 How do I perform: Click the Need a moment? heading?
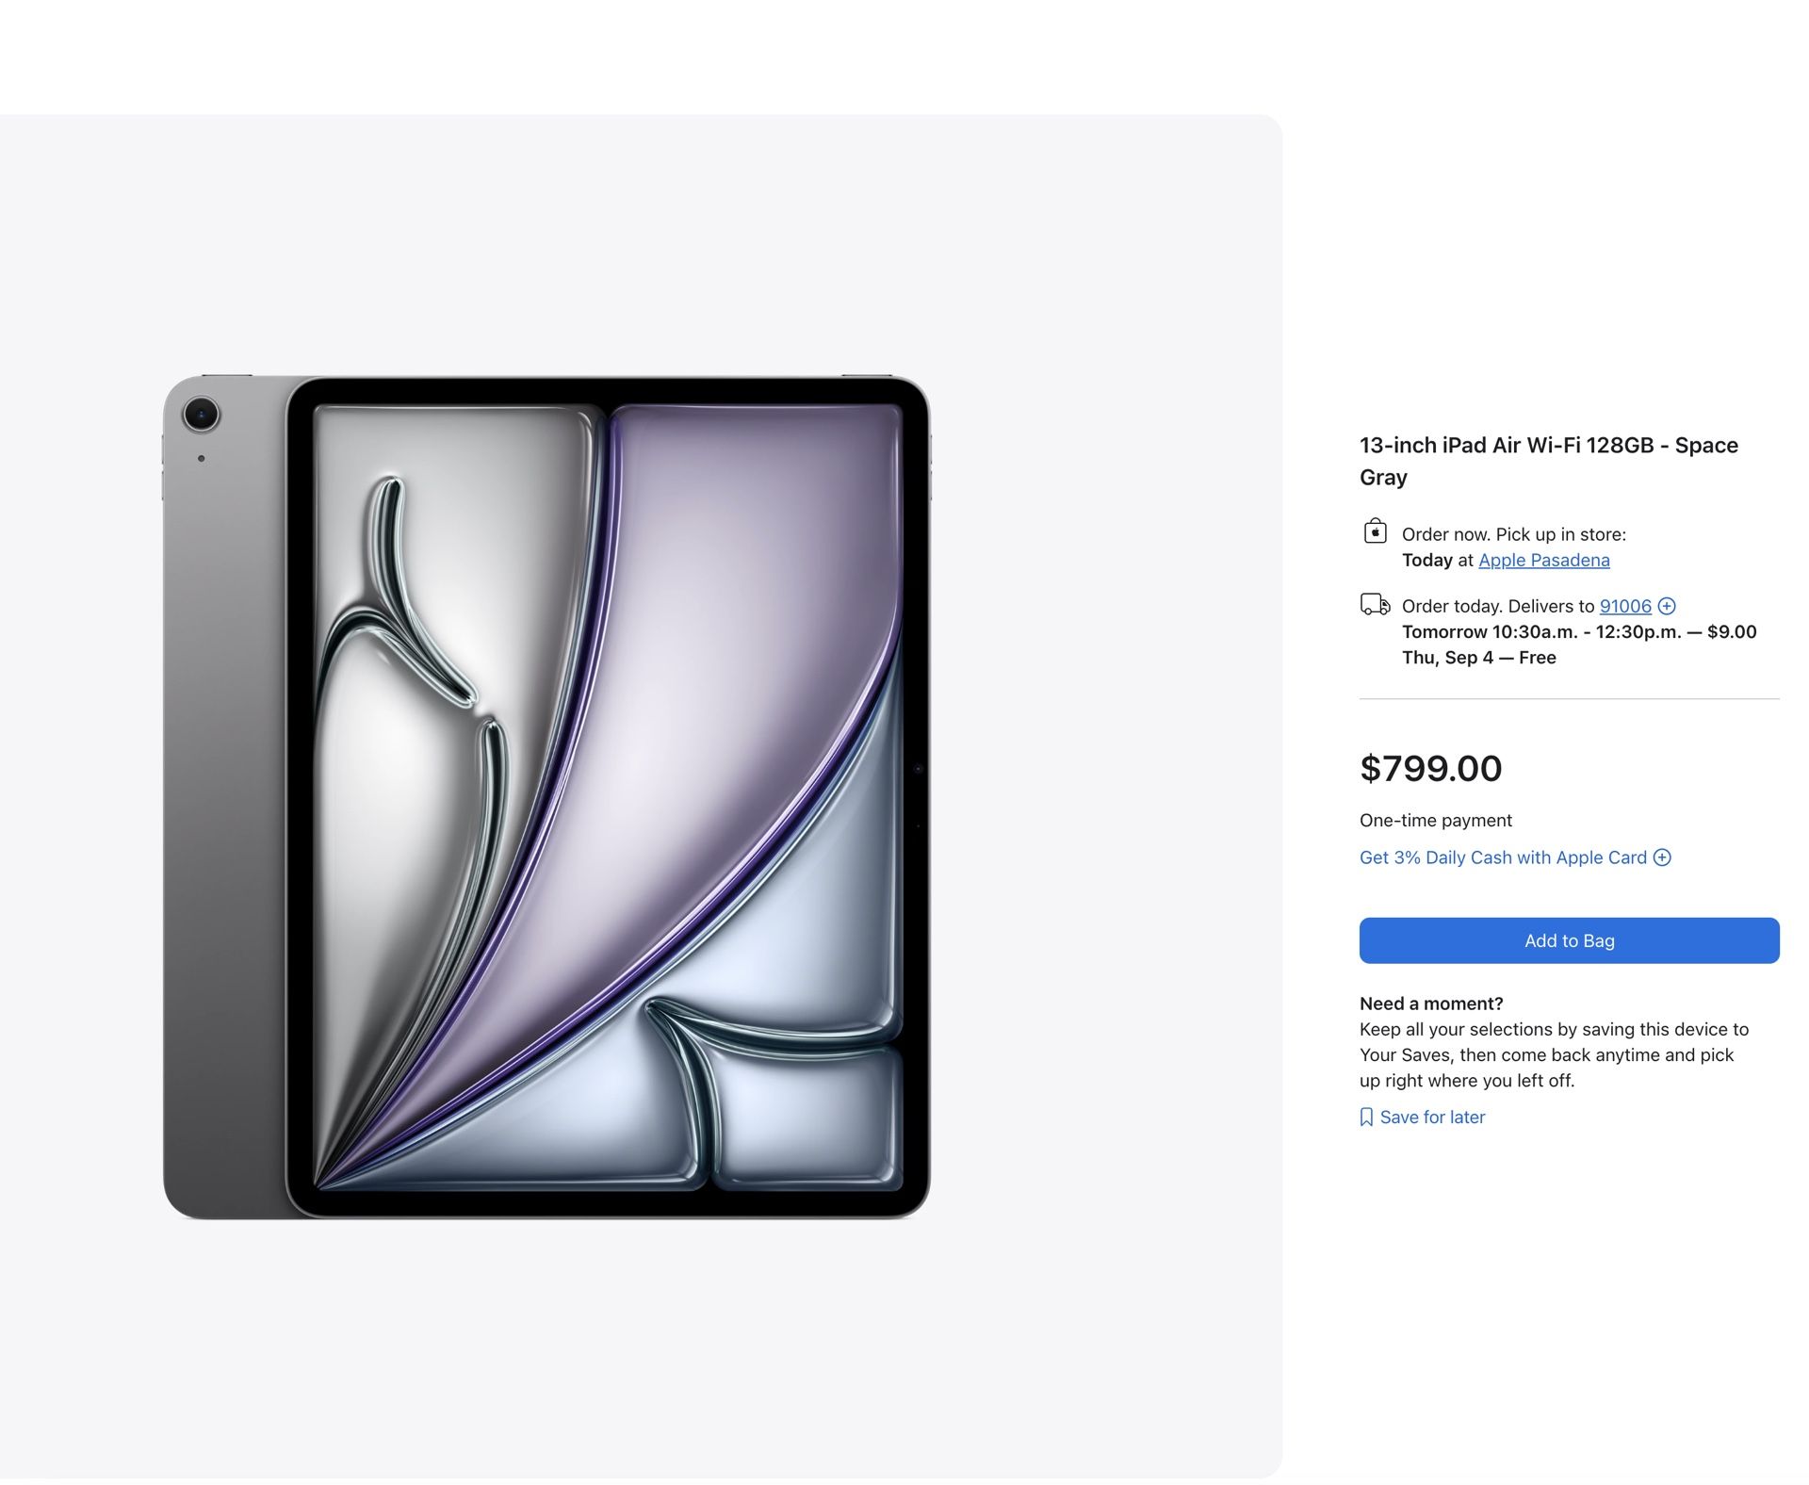[x=1430, y=1004]
